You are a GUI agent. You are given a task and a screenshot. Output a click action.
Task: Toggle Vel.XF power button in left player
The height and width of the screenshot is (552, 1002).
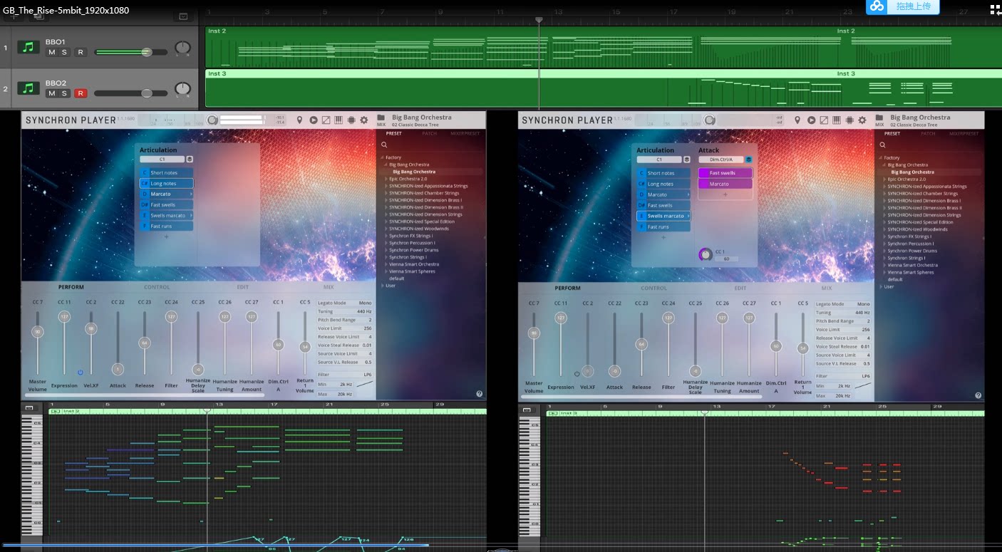pos(81,372)
